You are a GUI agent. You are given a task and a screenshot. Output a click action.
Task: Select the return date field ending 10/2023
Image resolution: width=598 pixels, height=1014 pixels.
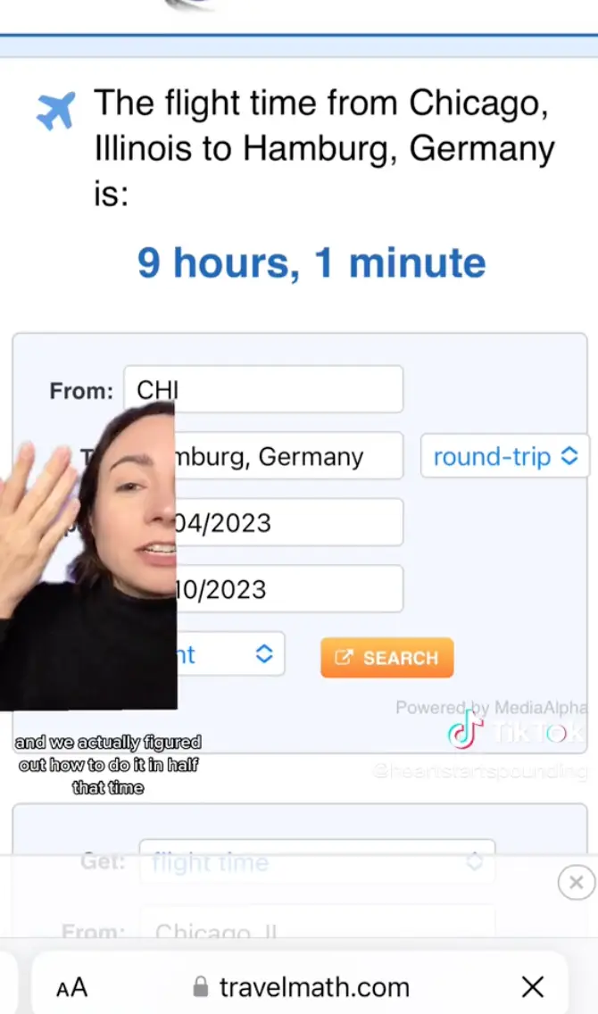(x=288, y=588)
